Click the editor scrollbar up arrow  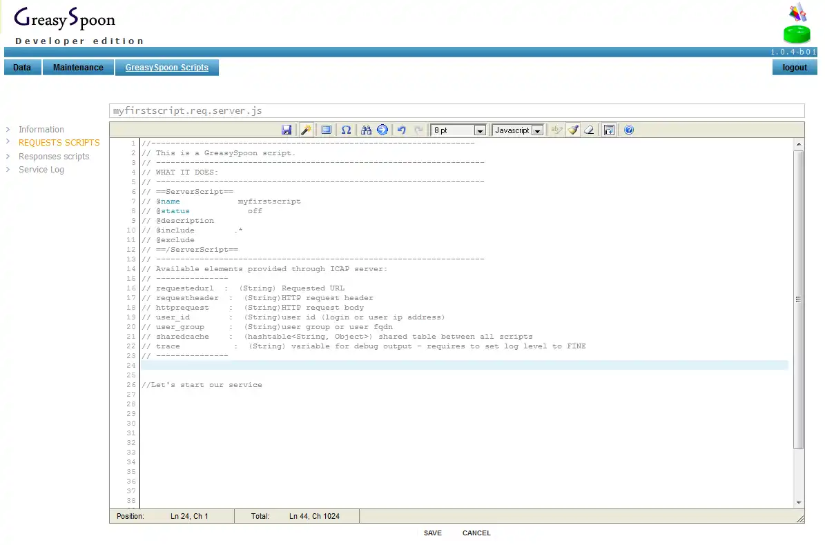[799, 144]
